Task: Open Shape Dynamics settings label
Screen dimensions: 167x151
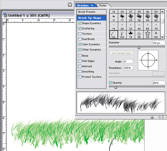Action: click(91, 23)
